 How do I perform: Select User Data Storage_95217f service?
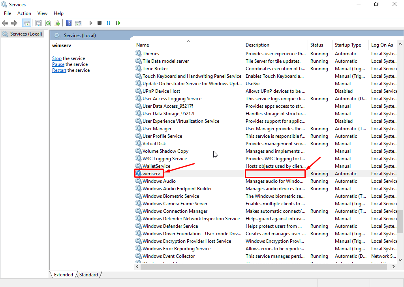(266, 113)
